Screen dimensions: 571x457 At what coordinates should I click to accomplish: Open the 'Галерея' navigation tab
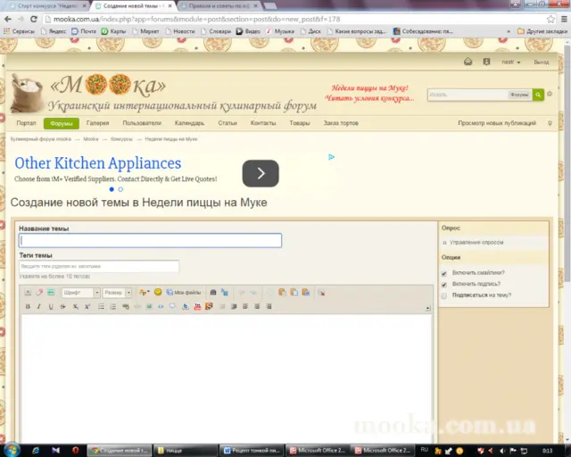pos(97,123)
